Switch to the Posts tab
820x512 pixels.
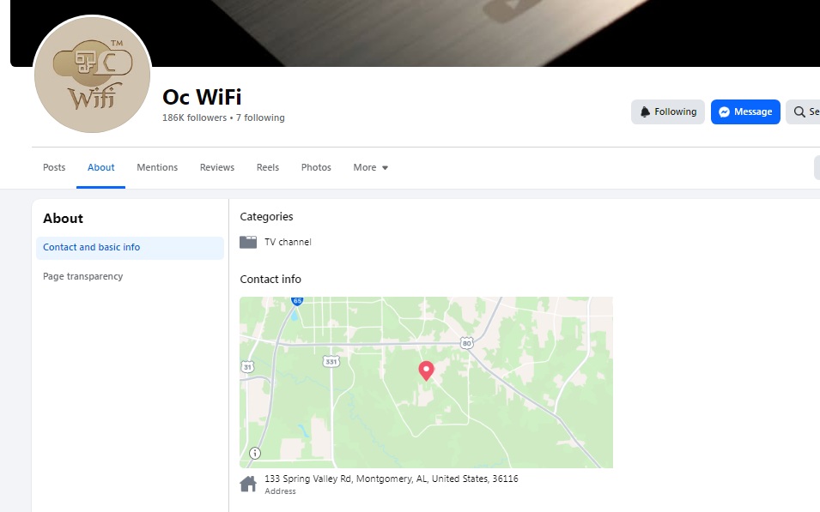pyautogui.click(x=54, y=167)
